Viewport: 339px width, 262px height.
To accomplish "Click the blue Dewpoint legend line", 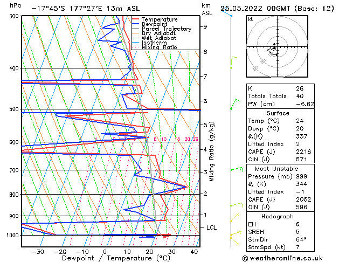I will coord(136,24).
